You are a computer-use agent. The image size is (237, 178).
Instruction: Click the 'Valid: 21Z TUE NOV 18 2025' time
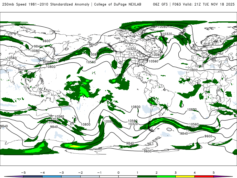(x=209, y=4)
